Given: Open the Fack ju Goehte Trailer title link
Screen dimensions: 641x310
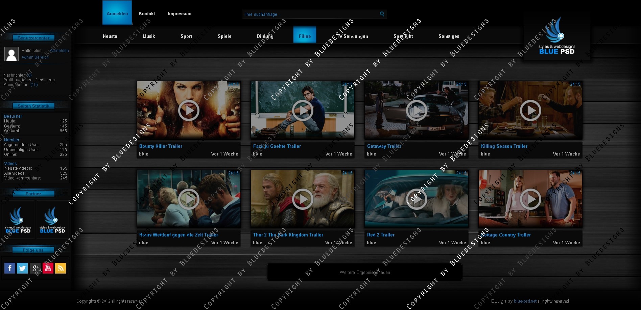Looking at the screenshot, I should coord(277,146).
